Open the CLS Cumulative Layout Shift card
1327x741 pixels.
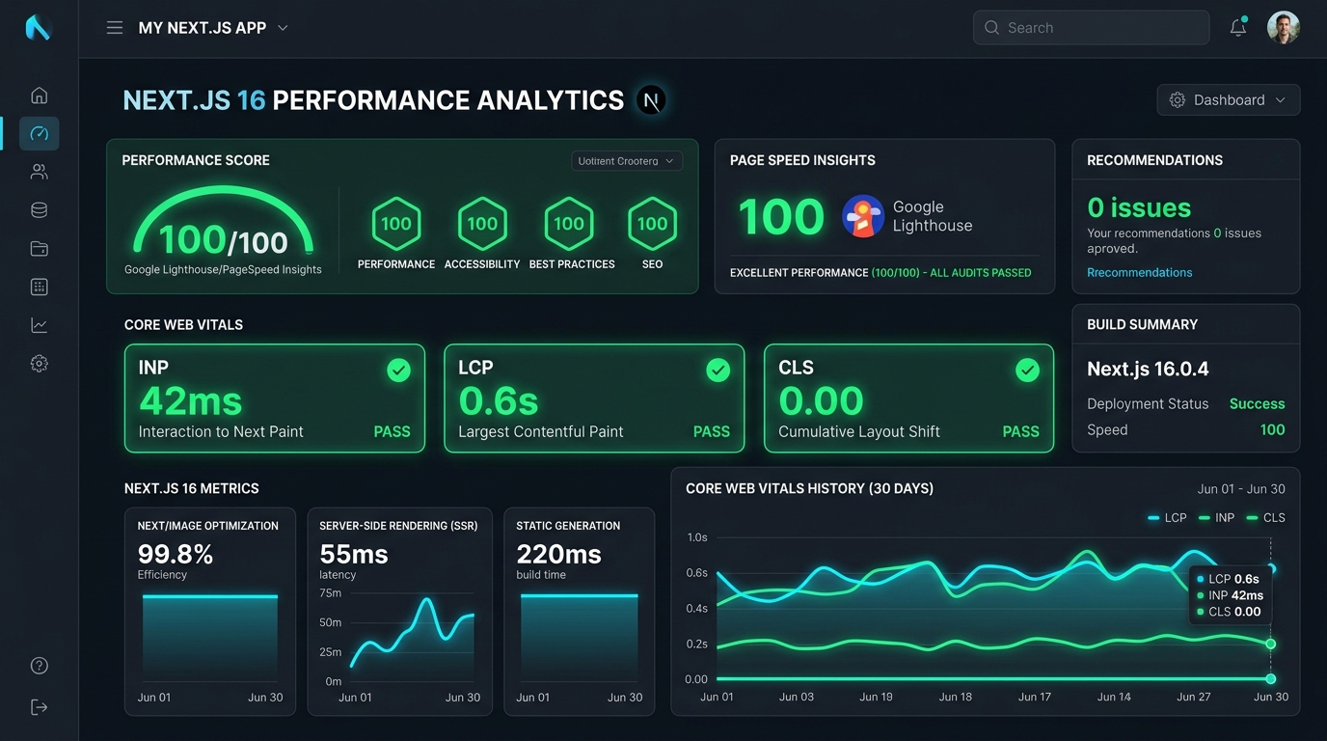[909, 398]
